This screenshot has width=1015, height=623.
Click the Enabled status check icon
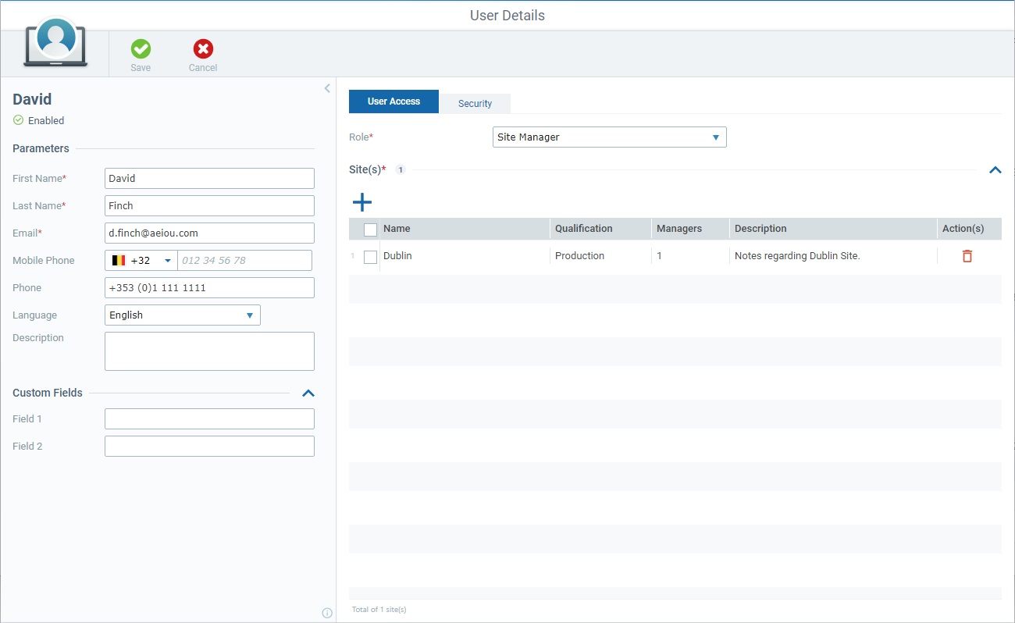pyautogui.click(x=18, y=120)
